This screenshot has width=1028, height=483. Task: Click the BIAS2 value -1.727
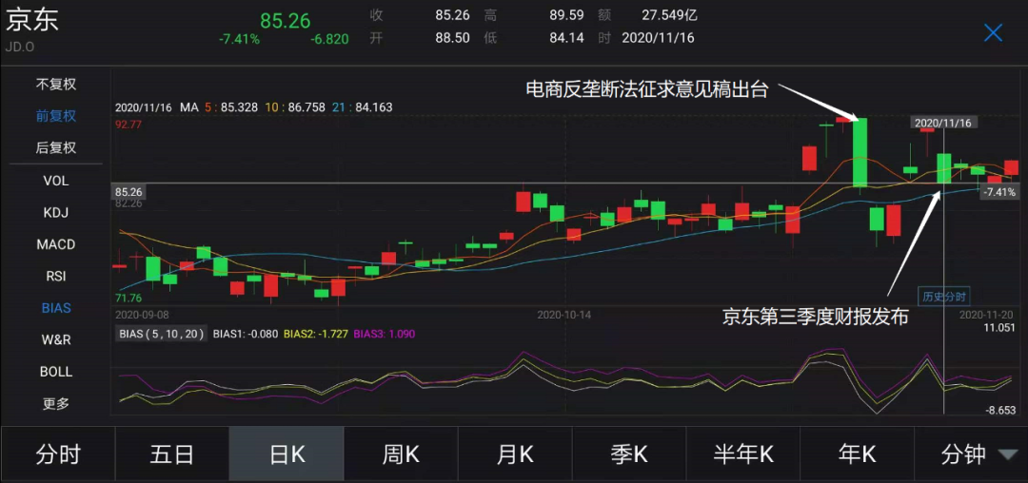pos(331,334)
